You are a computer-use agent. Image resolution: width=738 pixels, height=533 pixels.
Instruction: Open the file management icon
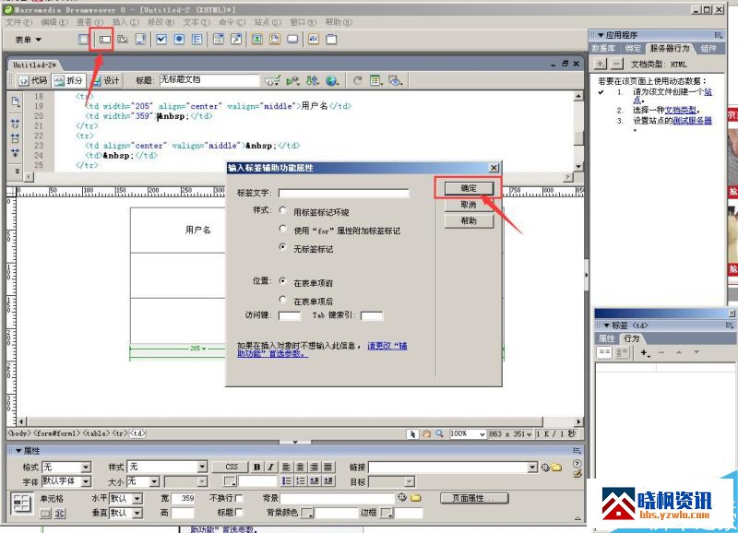[x=313, y=81]
